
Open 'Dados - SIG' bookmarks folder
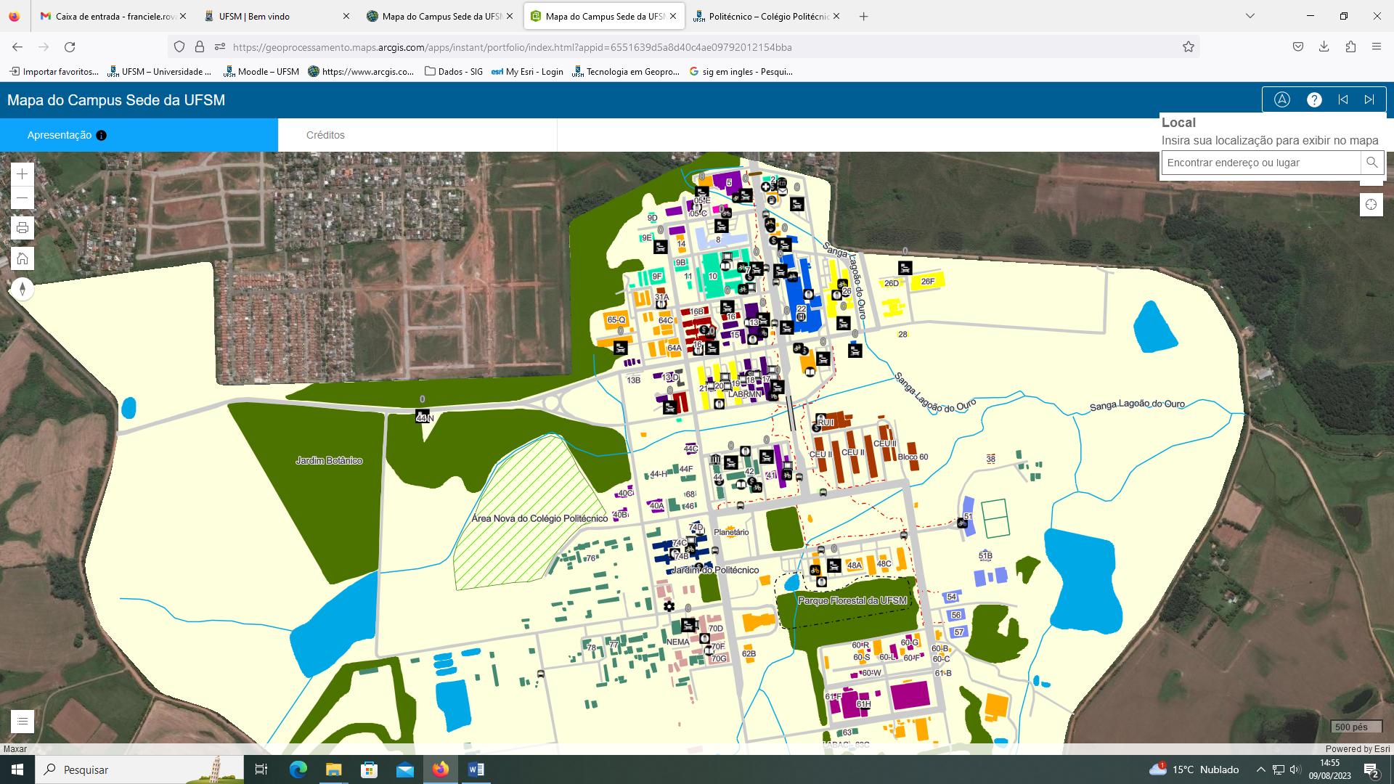point(454,71)
